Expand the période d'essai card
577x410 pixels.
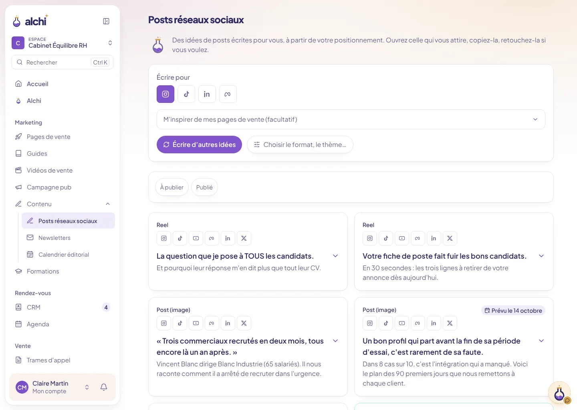click(x=541, y=341)
